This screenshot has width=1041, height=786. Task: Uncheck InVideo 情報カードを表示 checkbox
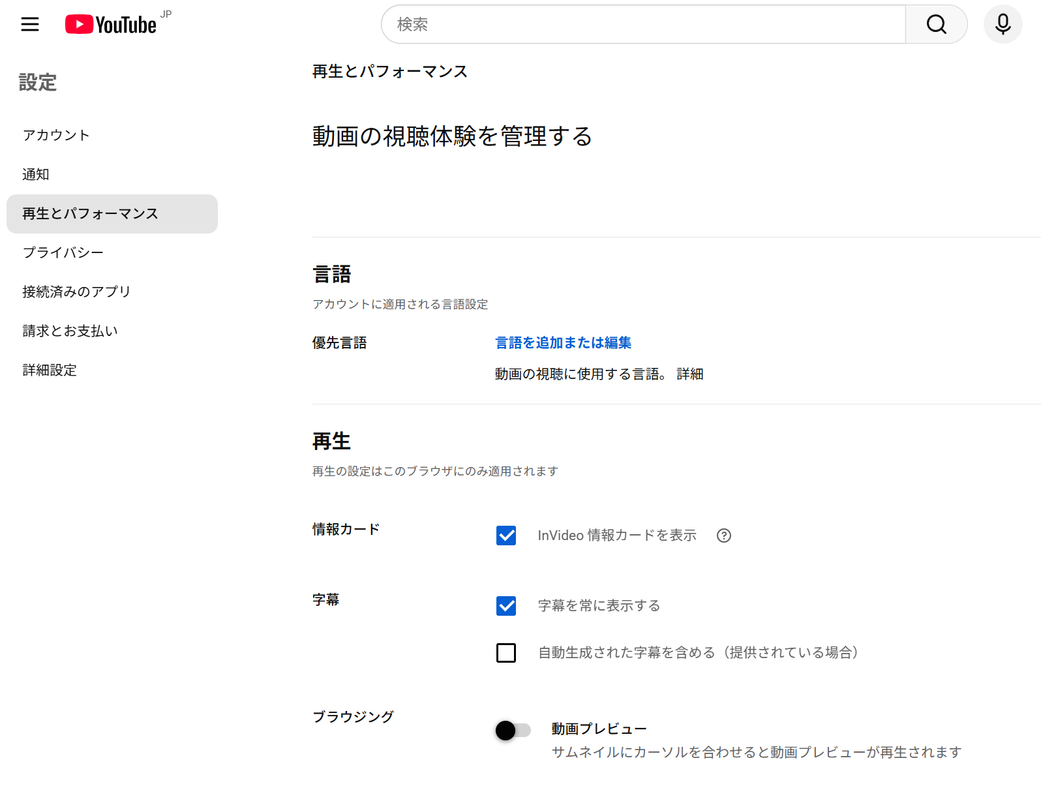[x=506, y=536]
